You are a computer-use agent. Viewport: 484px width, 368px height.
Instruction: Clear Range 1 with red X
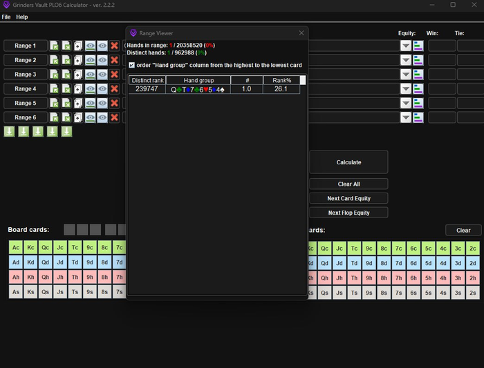[115, 46]
